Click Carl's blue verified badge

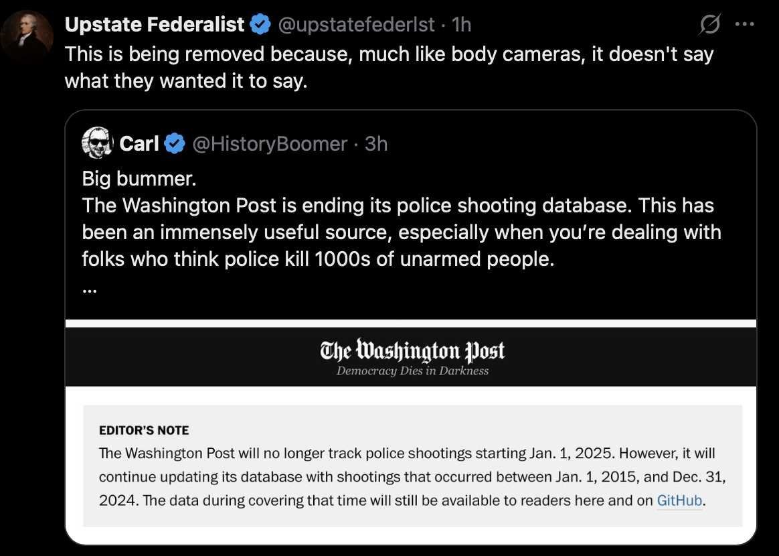[174, 144]
